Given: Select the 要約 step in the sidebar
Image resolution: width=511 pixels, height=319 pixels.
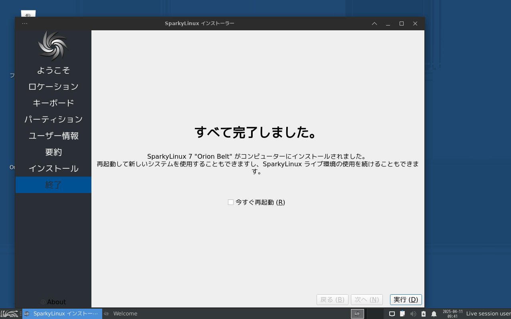Looking at the screenshot, I should coord(53,152).
